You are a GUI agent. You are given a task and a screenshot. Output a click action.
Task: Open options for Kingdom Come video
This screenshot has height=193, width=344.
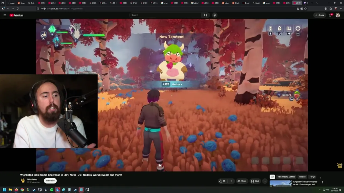[322, 182]
